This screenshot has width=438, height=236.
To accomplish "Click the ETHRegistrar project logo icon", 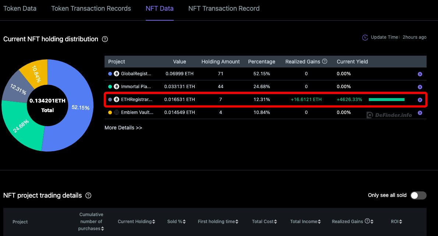I will (x=116, y=100).
